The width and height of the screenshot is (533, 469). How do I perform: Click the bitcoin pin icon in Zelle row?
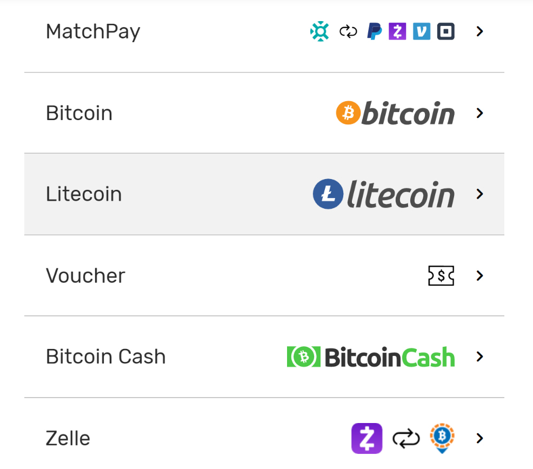442,438
